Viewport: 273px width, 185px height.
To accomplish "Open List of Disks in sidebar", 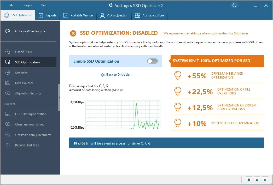I will (x=23, y=52).
